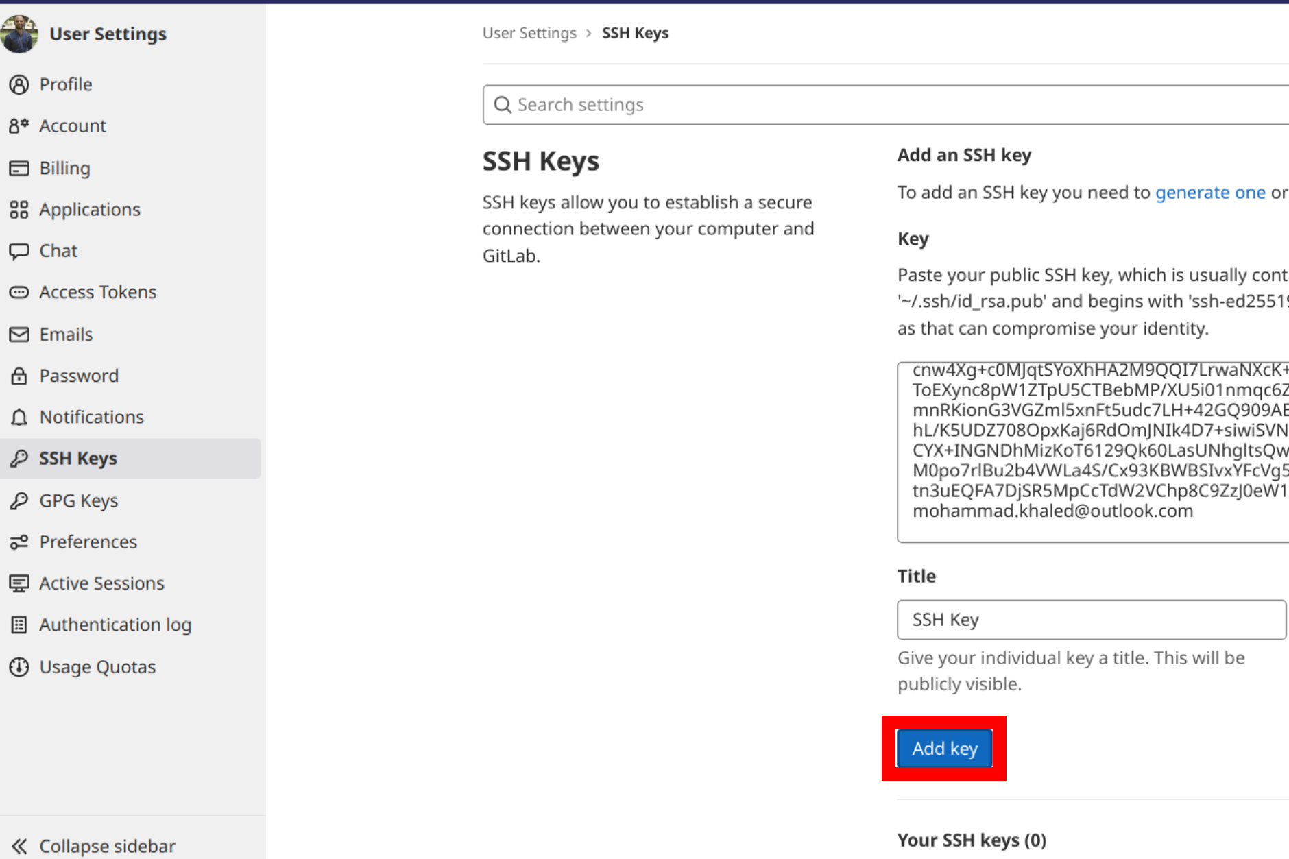1289x859 pixels.
Task: Select SSH Keys in the breadcrumb
Action: [x=635, y=32]
